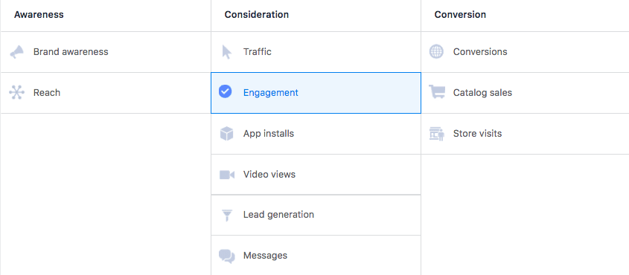The image size is (629, 275).
Task: Select the Brand awareness objective
Action: 71,52
